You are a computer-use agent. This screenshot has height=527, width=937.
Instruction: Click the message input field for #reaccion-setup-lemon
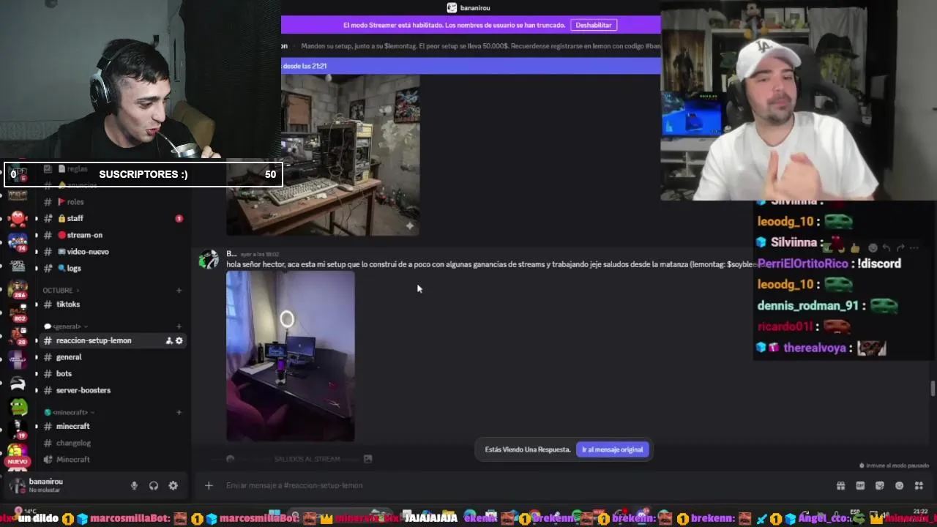512,485
